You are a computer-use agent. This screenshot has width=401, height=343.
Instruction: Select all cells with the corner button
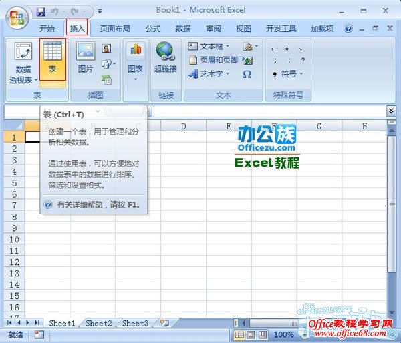(14, 125)
